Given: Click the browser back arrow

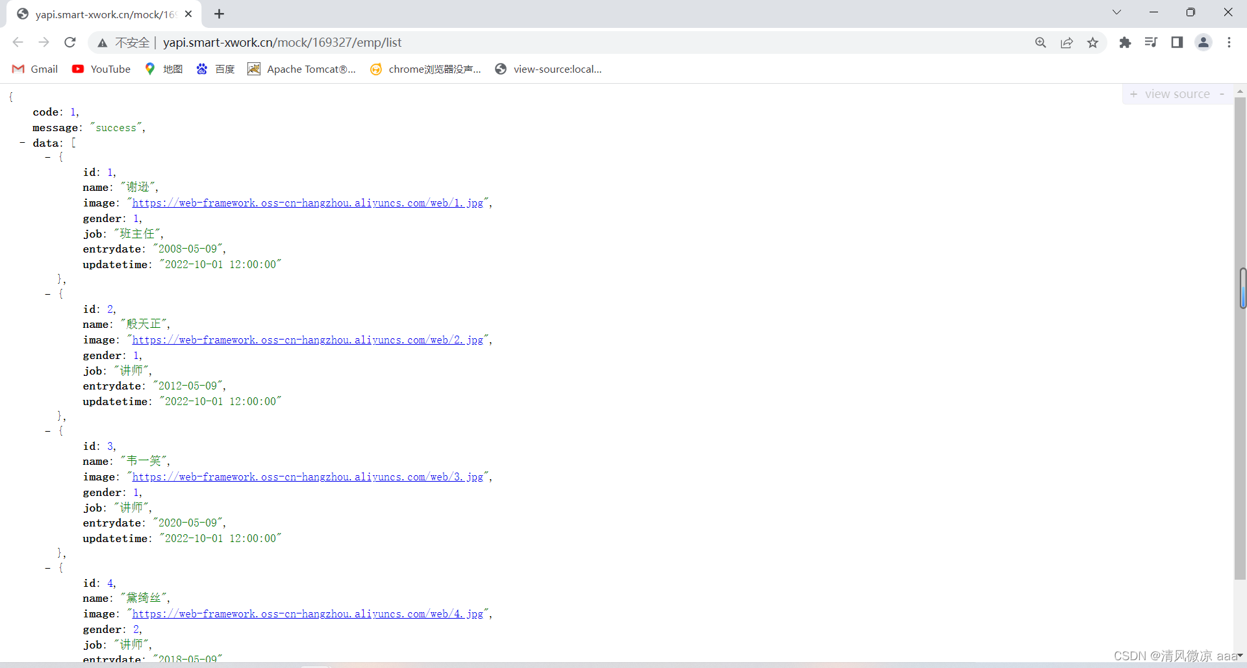Looking at the screenshot, I should point(18,42).
